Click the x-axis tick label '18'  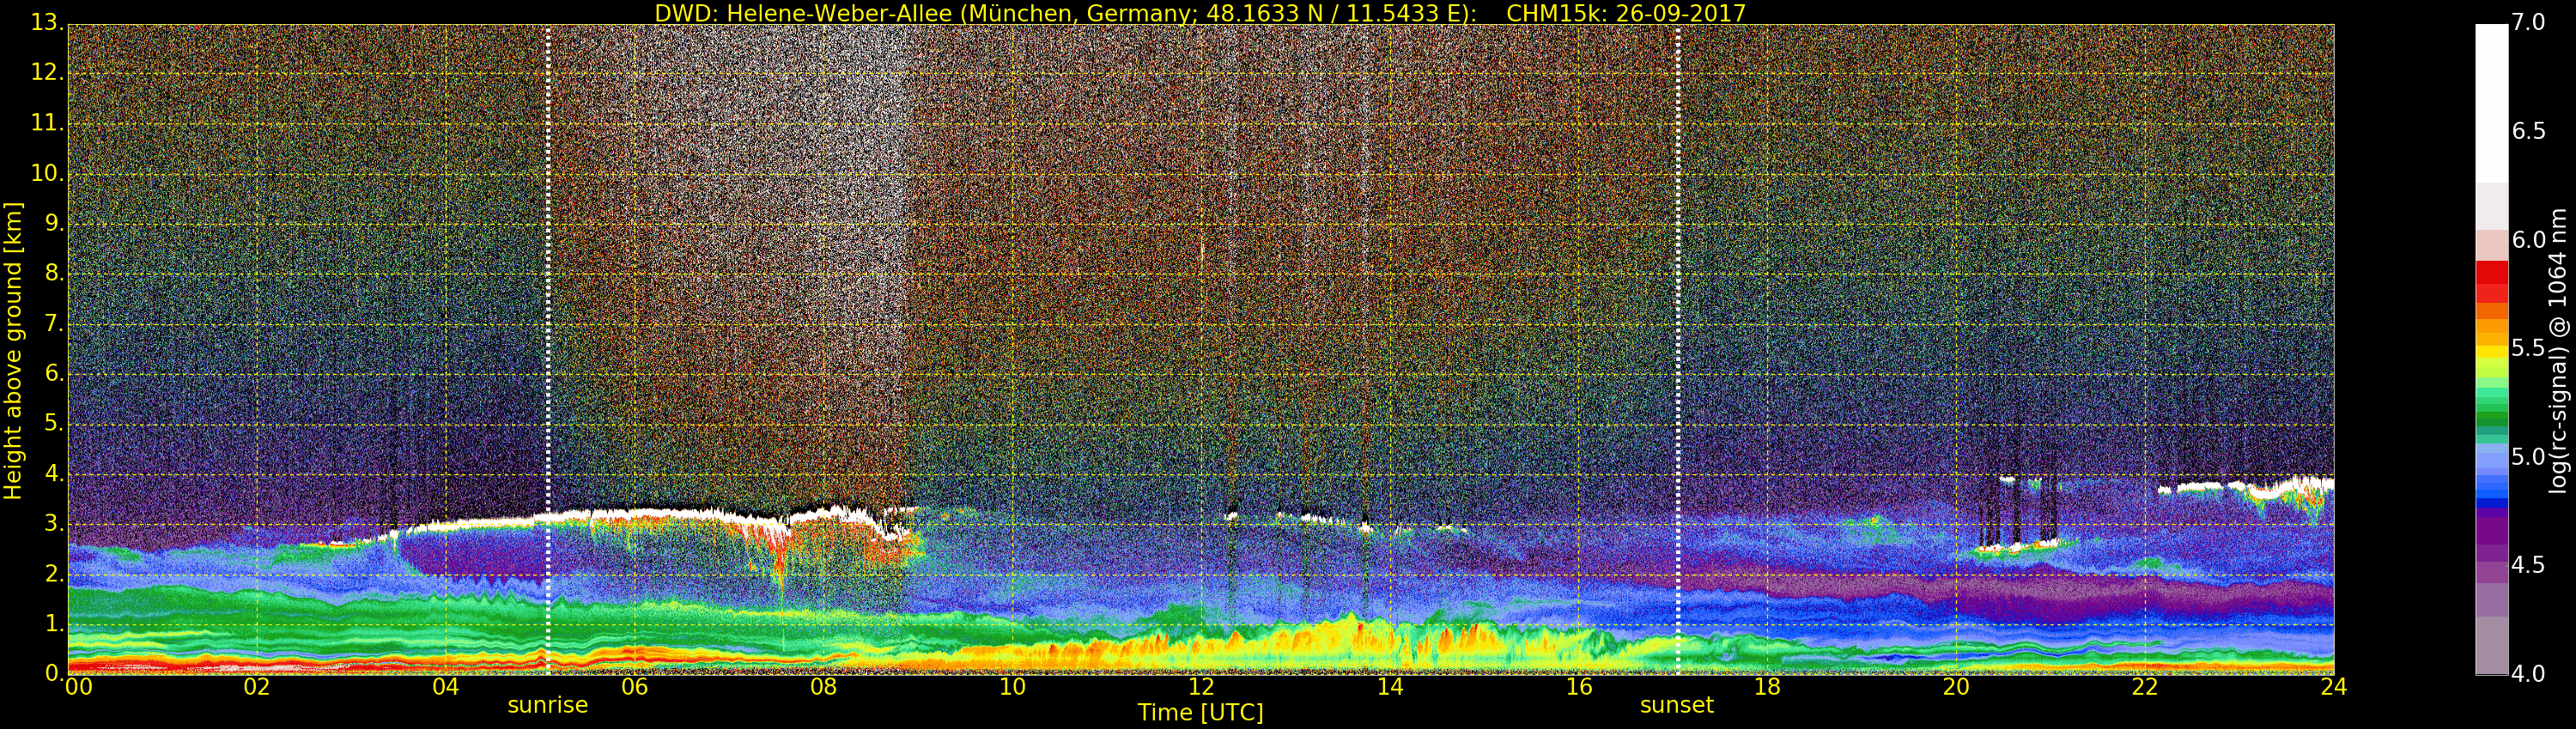click(1768, 686)
